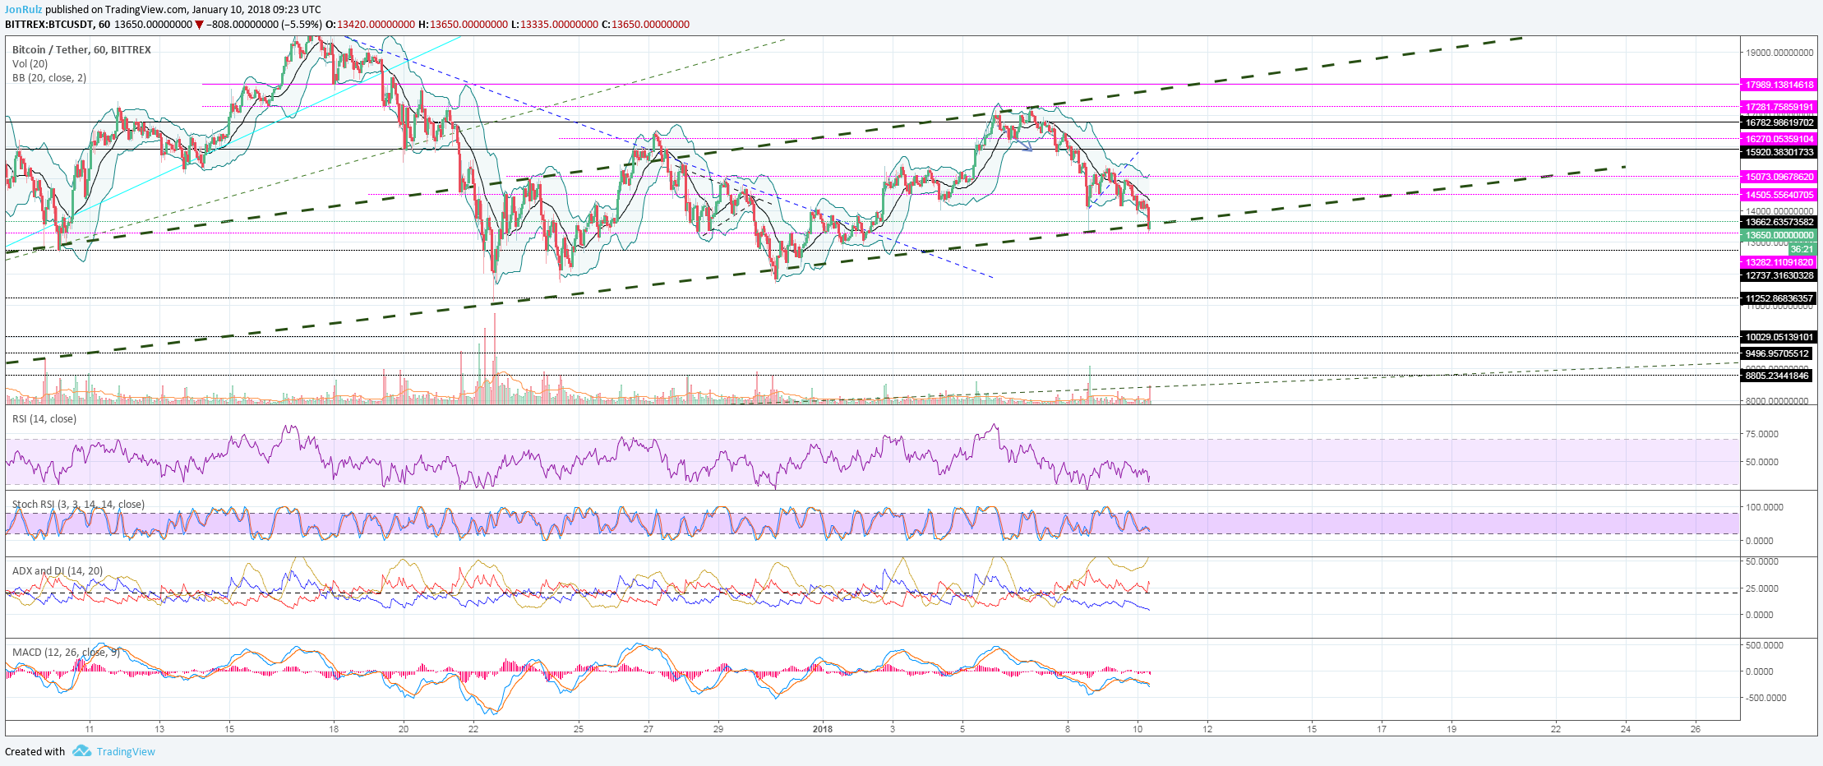
Task: Click the 12 date label on time axis
Action: point(1207,728)
